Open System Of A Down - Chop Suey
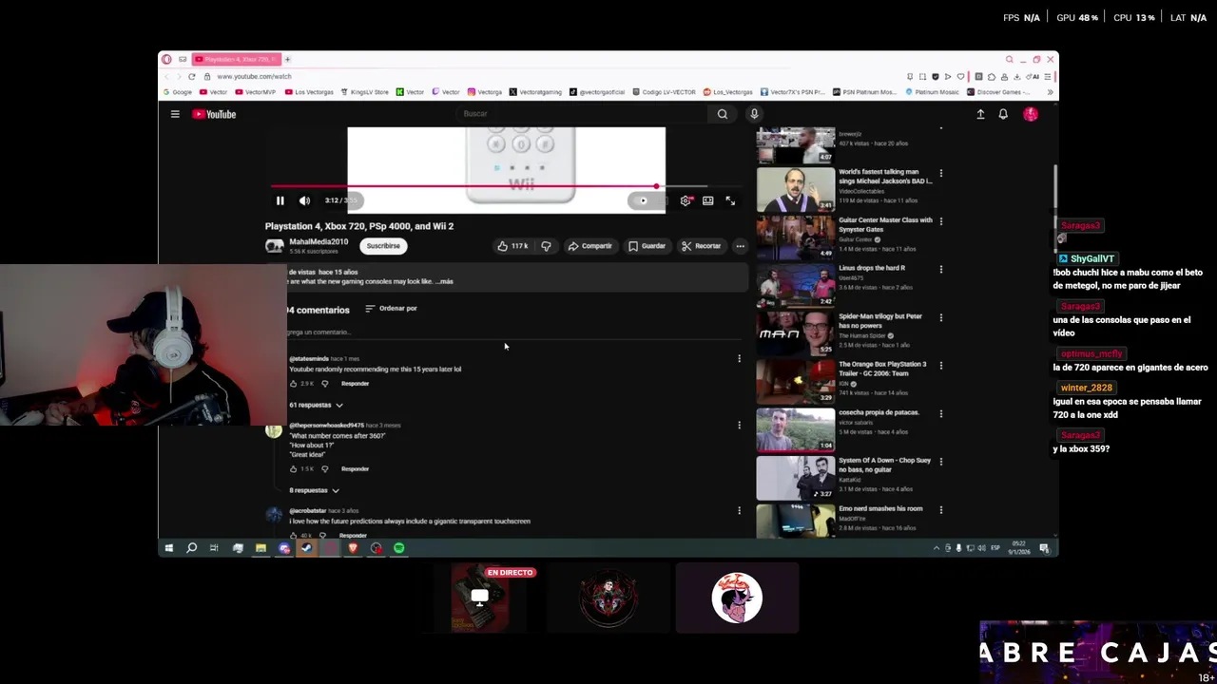1217x684 pixels. click(x=796, y=478)
